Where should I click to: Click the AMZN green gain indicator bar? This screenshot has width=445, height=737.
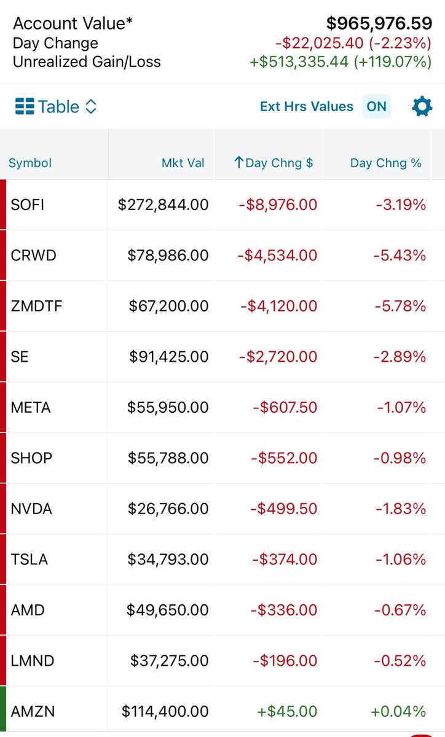3,711
